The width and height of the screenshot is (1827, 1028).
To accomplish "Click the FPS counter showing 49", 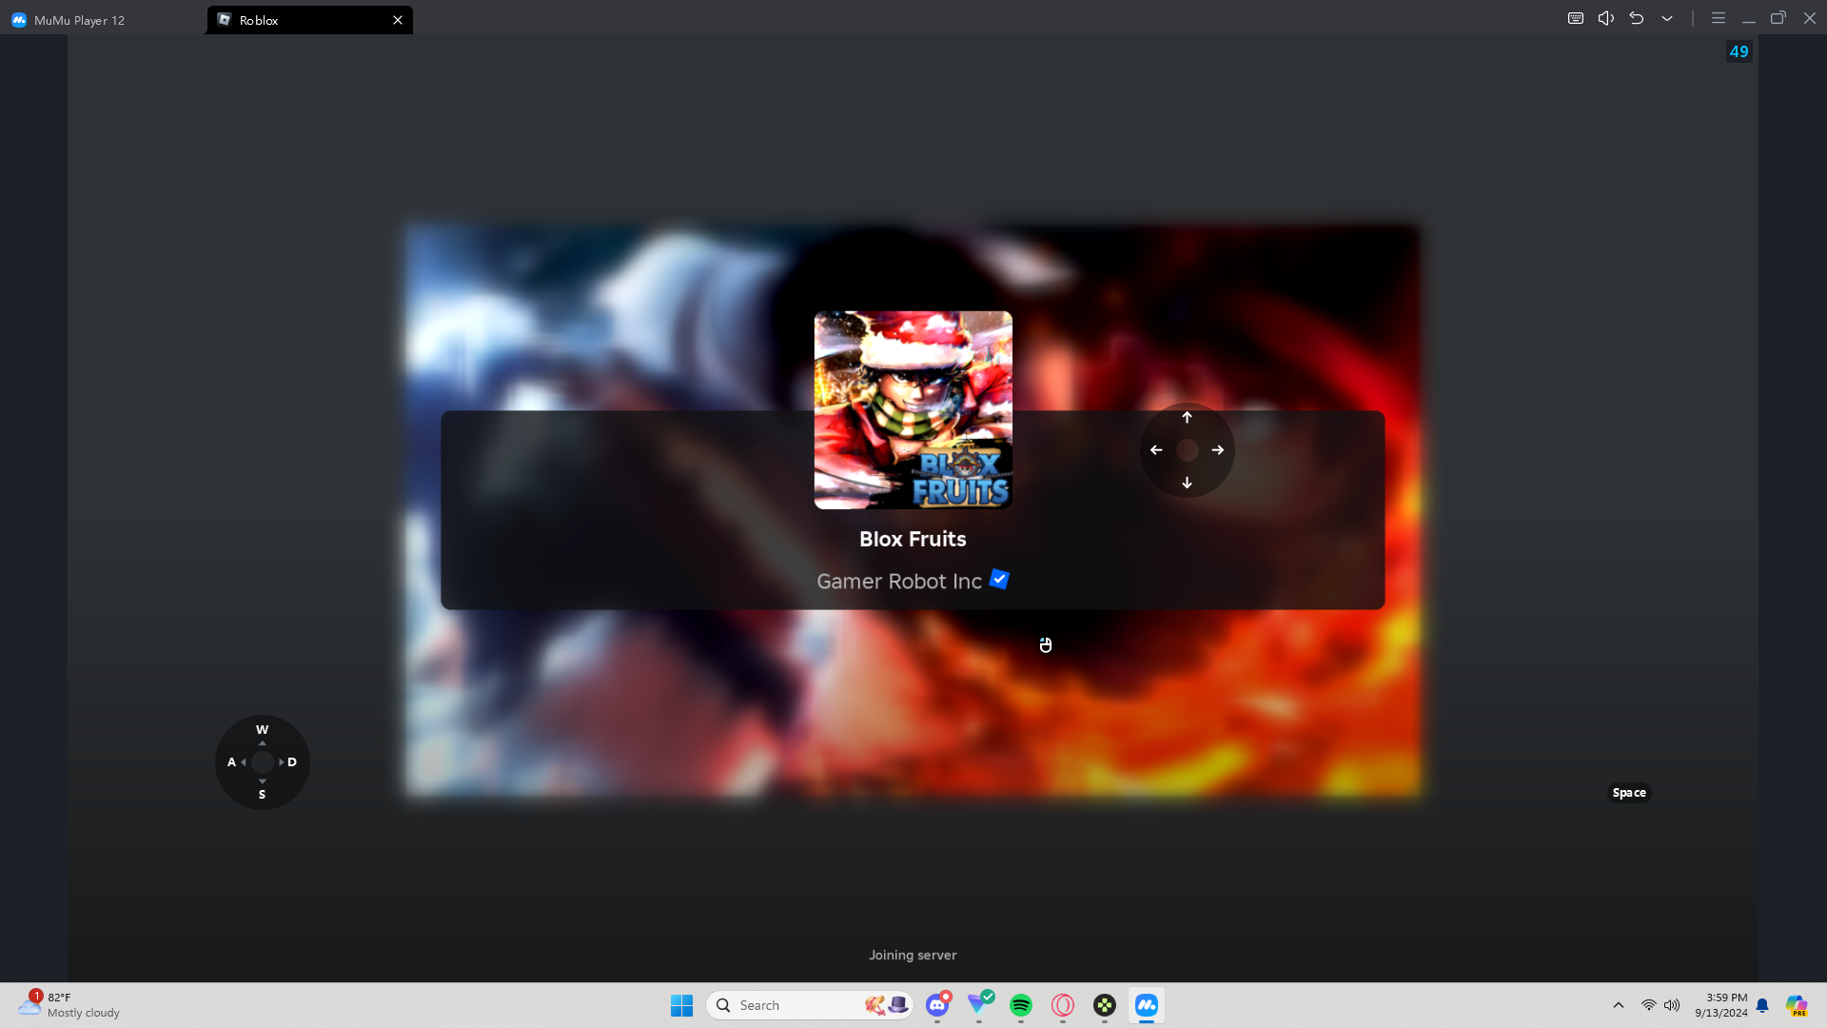I will coord(1739,51).
